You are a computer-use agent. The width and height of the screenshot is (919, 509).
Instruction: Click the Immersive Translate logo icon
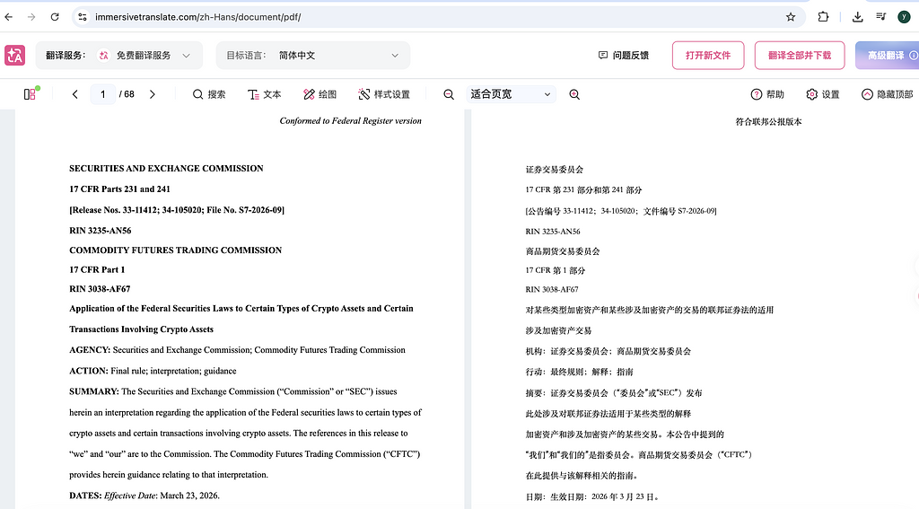pos(15,56)
